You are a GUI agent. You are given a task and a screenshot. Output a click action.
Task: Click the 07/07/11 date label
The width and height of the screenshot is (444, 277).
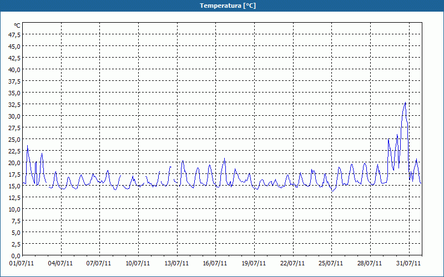99,264
